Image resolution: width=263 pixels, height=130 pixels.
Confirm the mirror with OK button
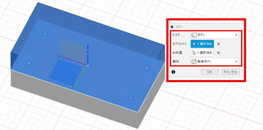pyautogui.click(x=210, y=72)
